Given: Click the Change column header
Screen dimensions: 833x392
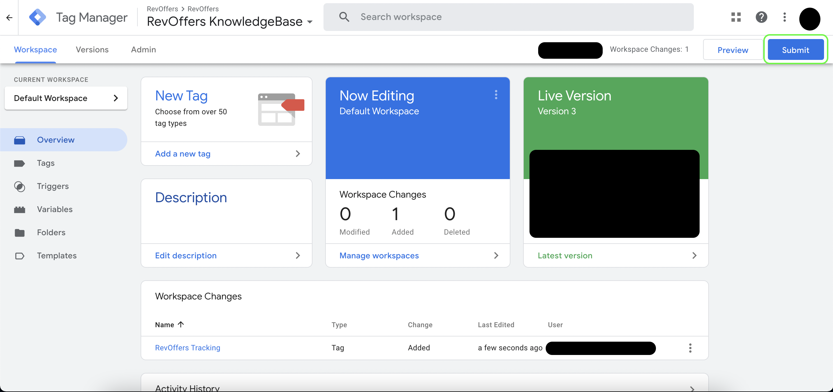Looking at the screenshot, I should (x=420, y=325).
